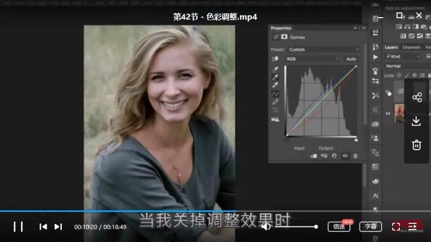
Task: Open the Actions panel play icon
Action: tap(375, 57)
